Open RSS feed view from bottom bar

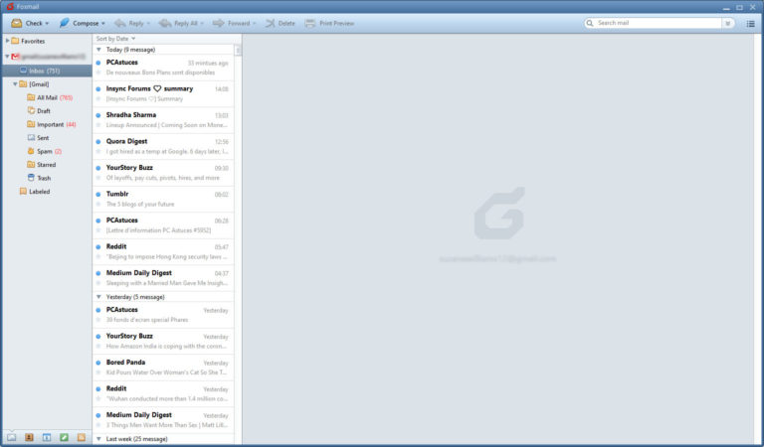point(82,437)
